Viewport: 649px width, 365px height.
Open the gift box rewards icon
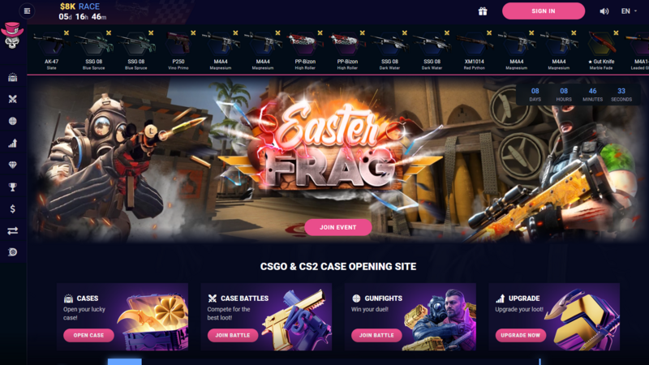point(483,11)
